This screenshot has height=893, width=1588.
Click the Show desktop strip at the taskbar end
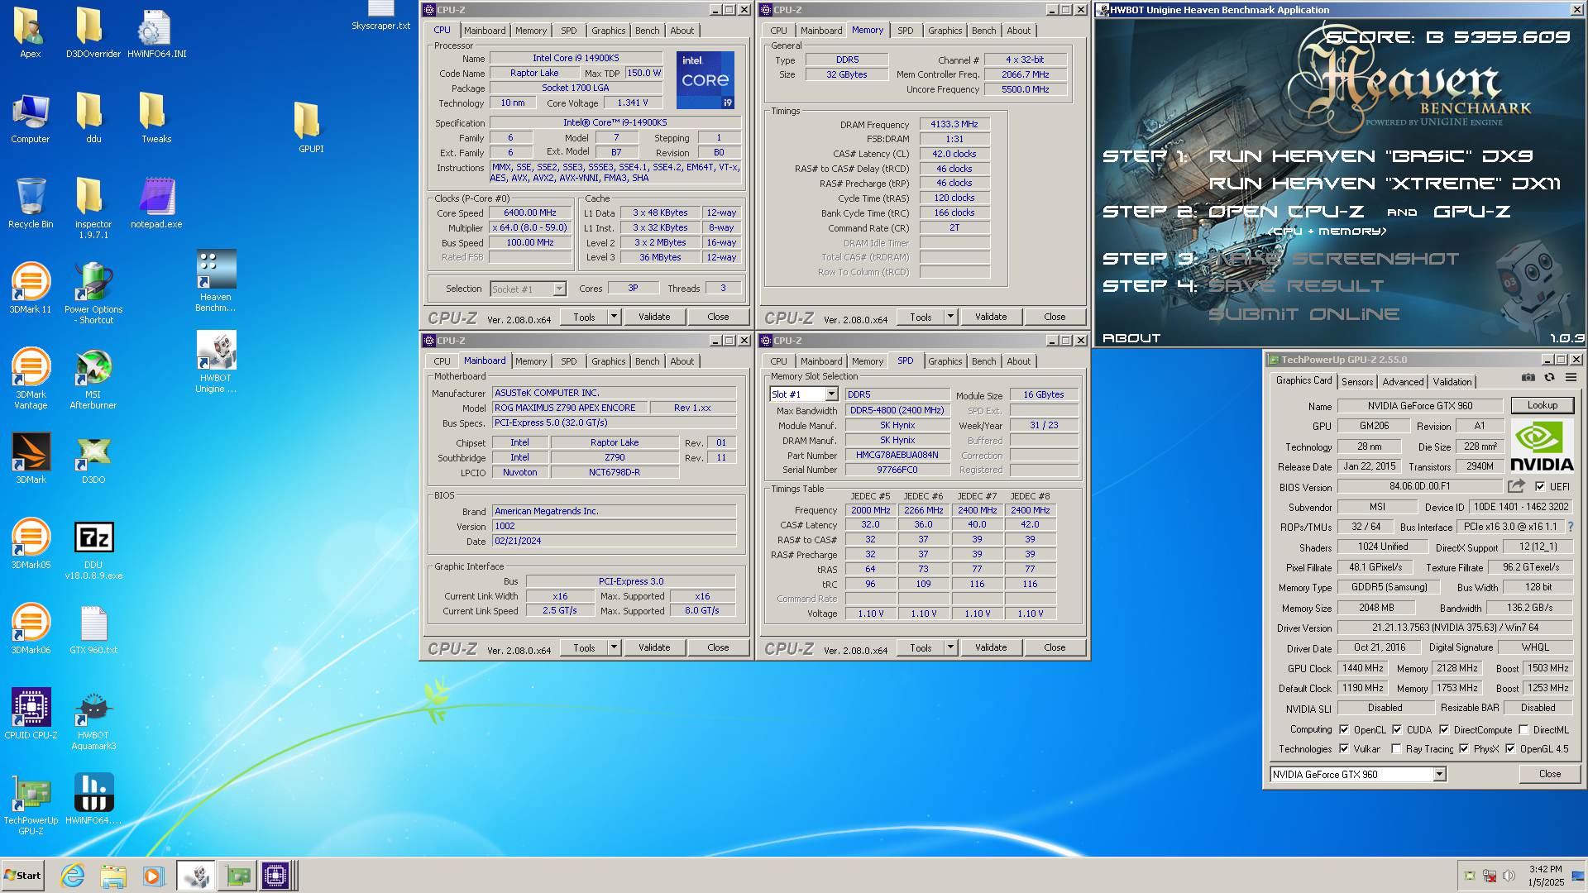pos(1578,876)
